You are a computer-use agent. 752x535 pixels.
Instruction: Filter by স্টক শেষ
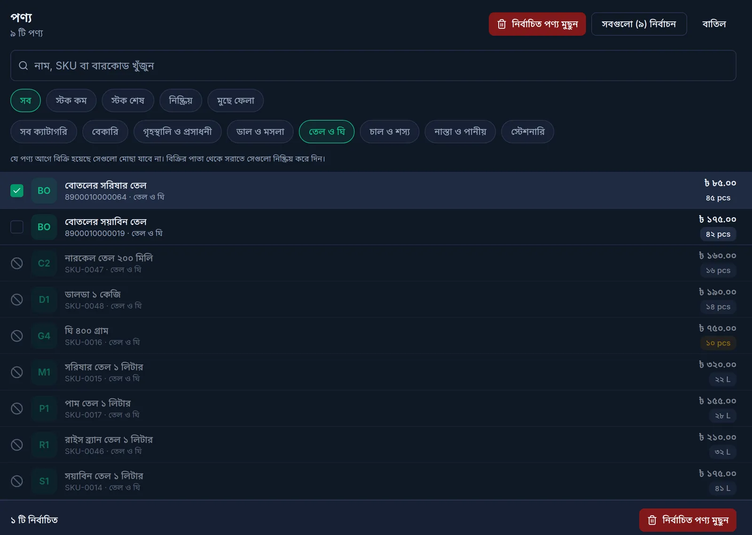coord(128,101)
